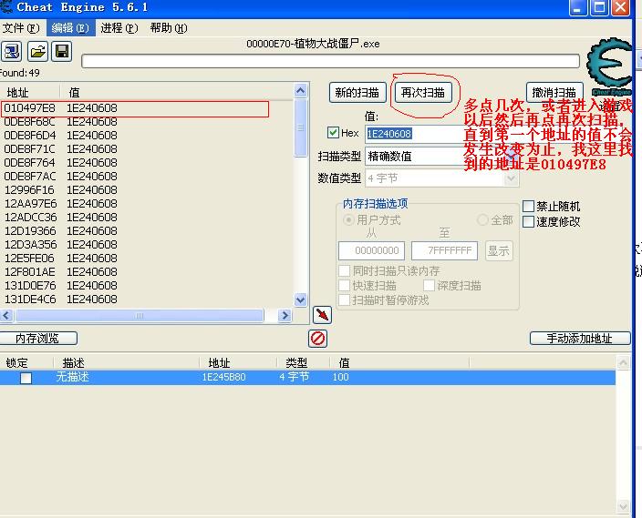This screenshot has width=642, height=518.
Task: Click the 撤消扫描 button
Action: point(554,92)
